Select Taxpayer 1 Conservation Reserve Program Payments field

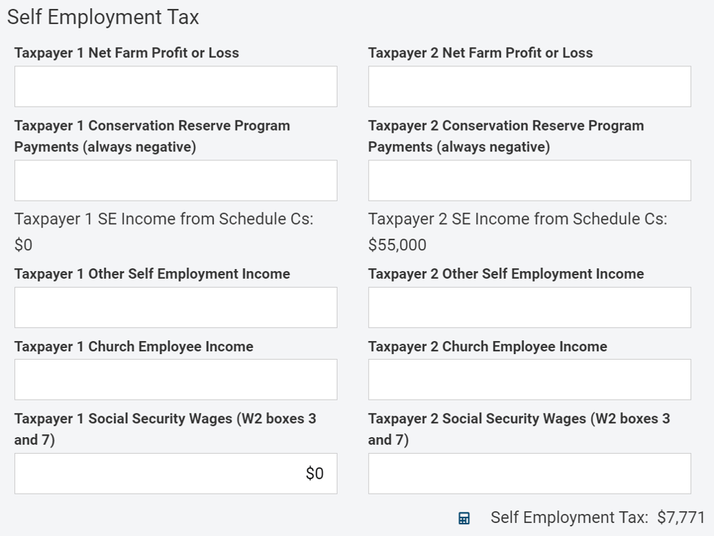(x=175, y=180)
